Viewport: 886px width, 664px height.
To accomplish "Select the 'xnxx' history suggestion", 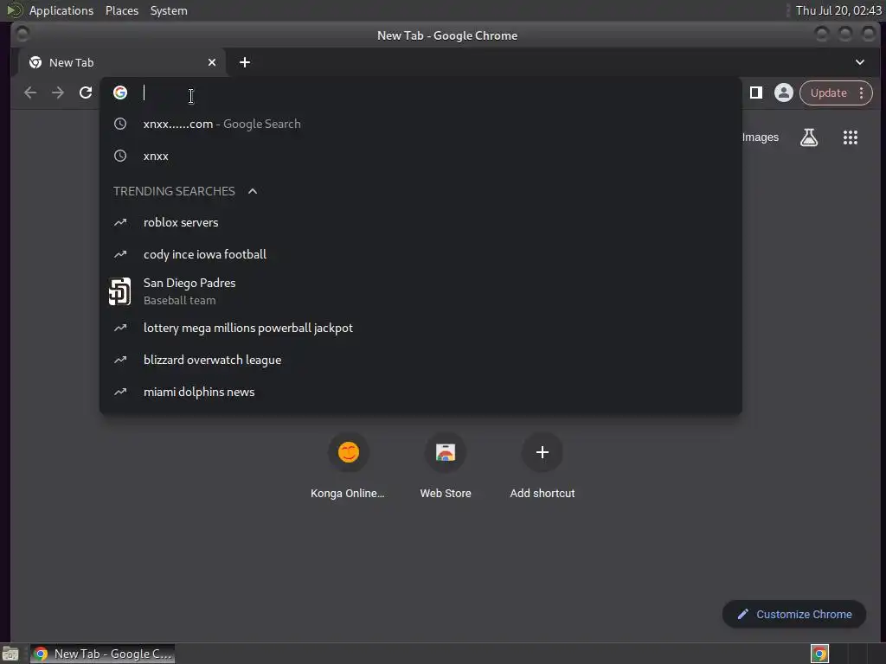I will point(421,156).
